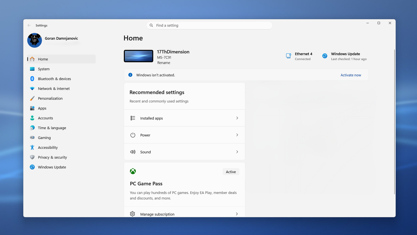Screen dimensions: 417x235
Task: Click the Ethernet 4 network icon
Action: point(288,56)
